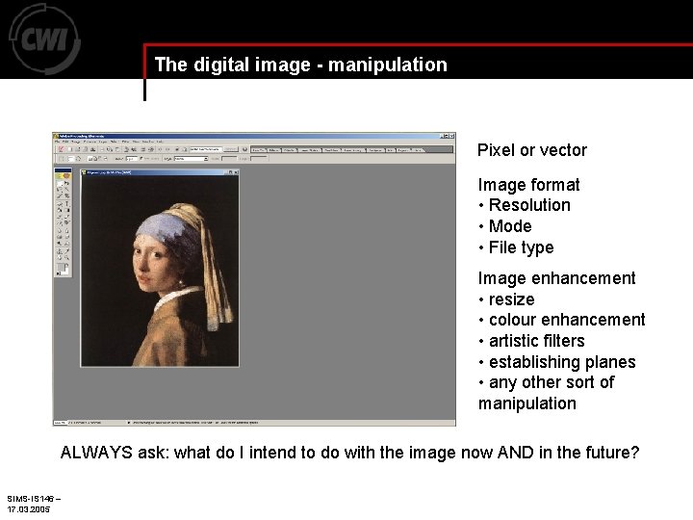
Task: Click the 'Image enhancement' heading
Action: (556, 278)
